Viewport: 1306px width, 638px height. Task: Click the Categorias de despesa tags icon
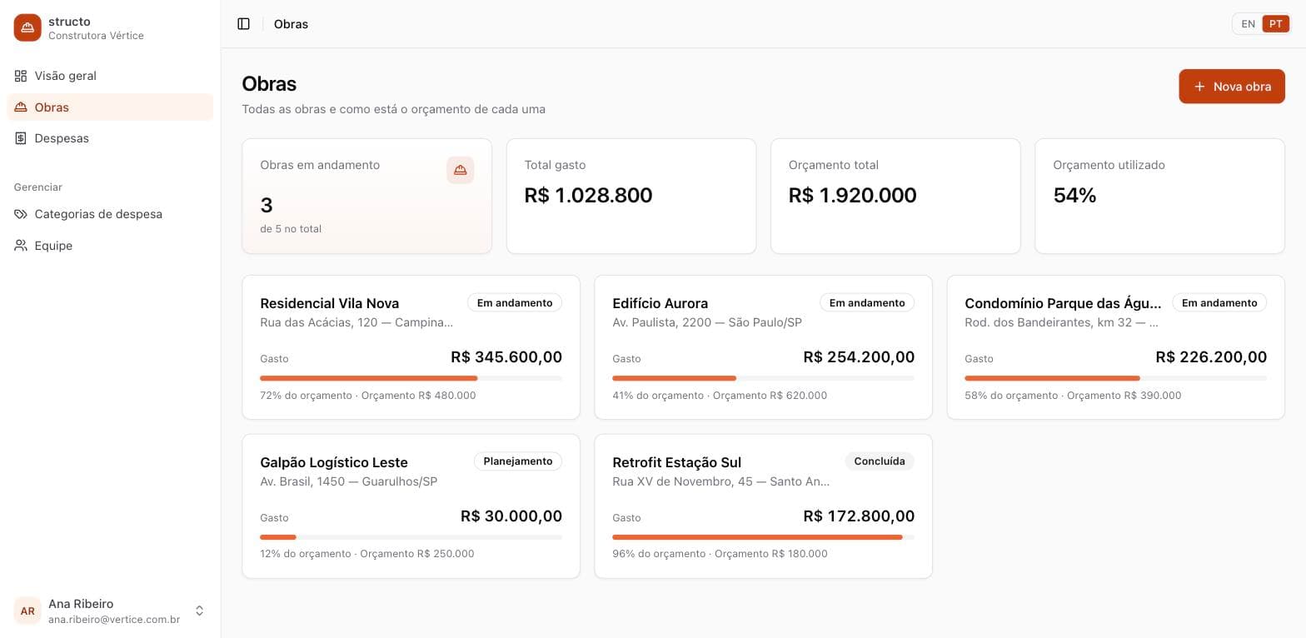(21, 214)
